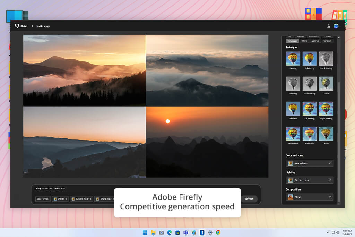Open File Explorer from the taskbar
Viewport: 355px width, 237px height.
coord(153,232)
